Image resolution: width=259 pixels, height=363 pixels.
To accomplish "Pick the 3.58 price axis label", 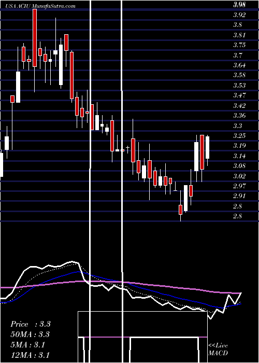I will (x=239, y=75).
